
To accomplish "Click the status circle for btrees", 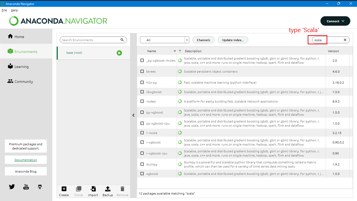I will [180, 71].
